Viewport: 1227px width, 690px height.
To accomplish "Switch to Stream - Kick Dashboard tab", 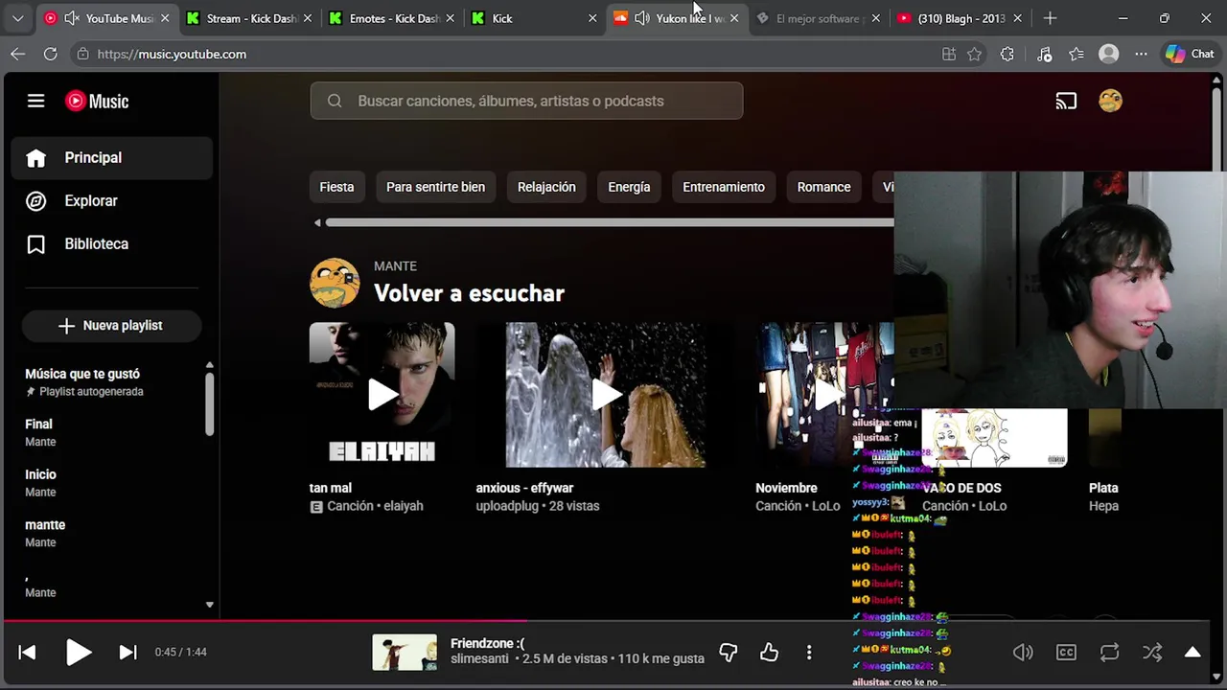I will (249, 18).
